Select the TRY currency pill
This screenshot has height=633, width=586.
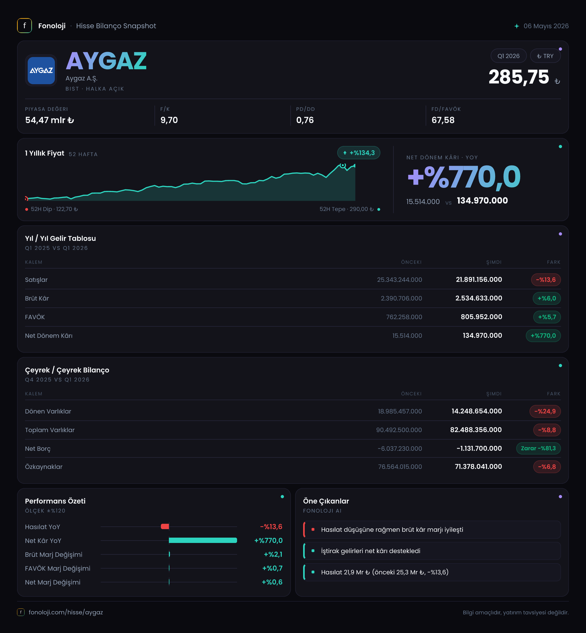pyautogui.click(x=545, y=56)
